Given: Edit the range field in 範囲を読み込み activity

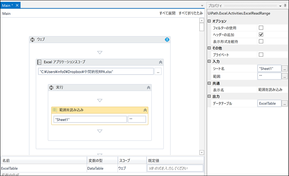Looking at the screenshot, I should (x=137, y=119).
